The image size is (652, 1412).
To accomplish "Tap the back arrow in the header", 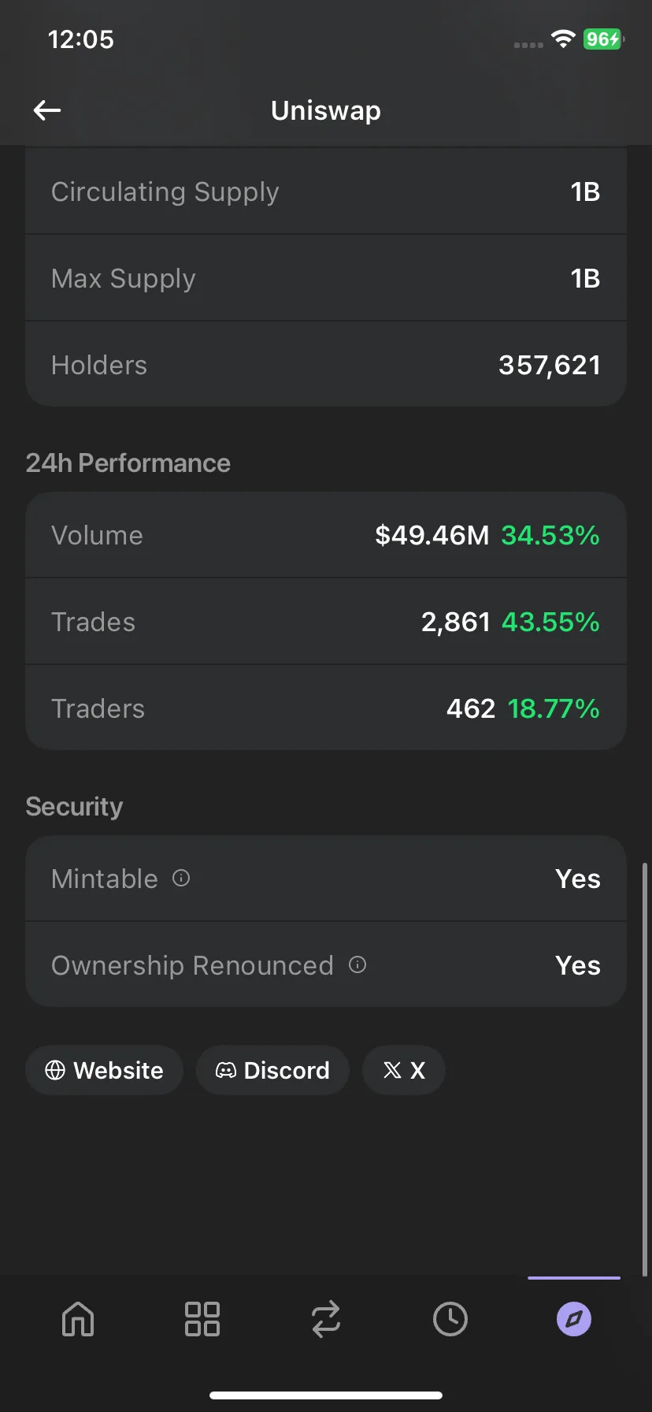I will point(47,110).
